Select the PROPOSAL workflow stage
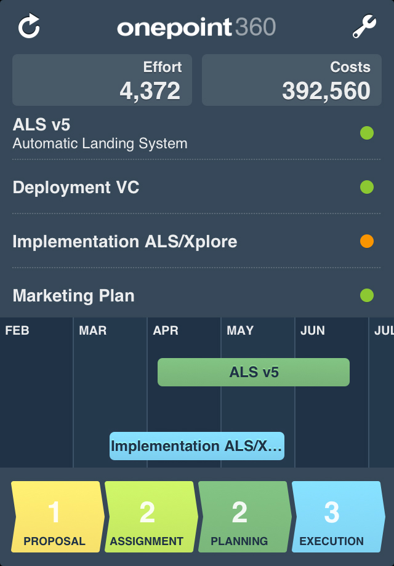Image resolution: width=394 pixels, height=566 pixels. pyautogui.click(x=54, y=517)
